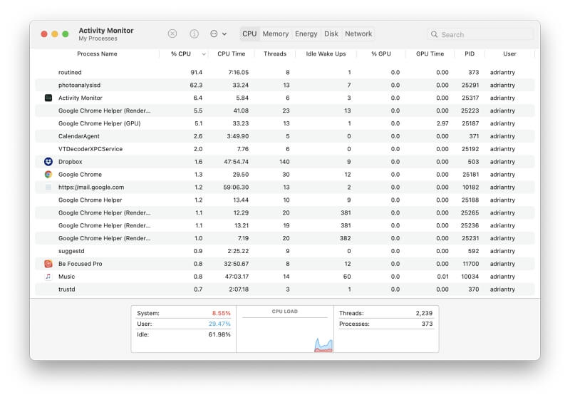Viewport: 570px width, 400px height.
Task: Click the CPU Load graph
Action: pos(285,329)
